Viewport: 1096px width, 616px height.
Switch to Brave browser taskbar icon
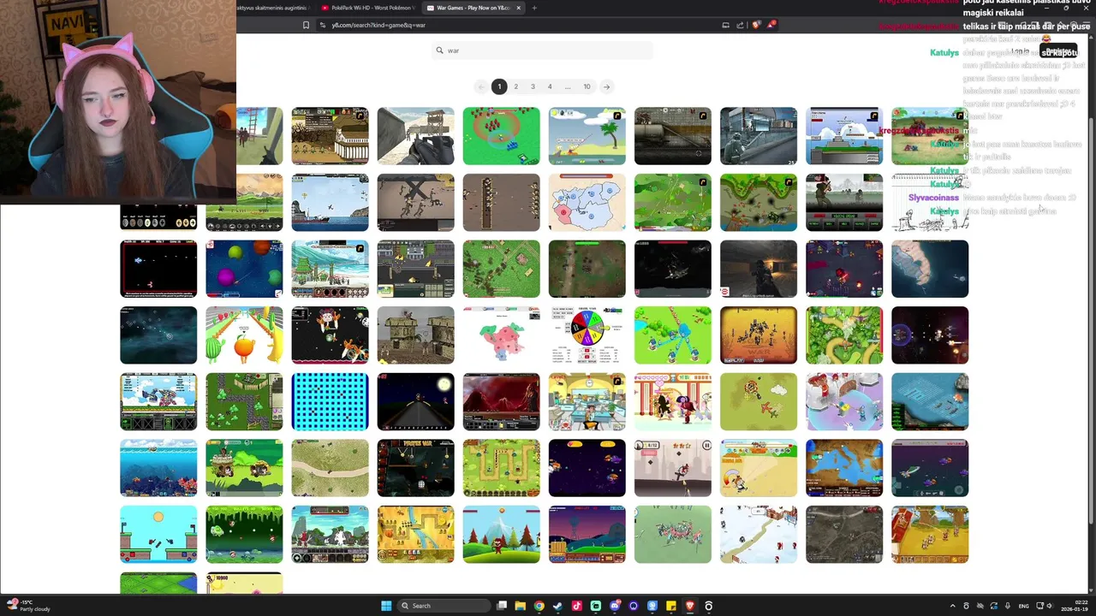[689, 606]
